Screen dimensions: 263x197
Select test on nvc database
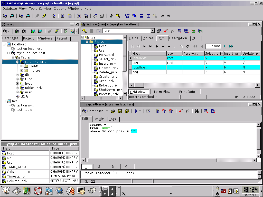click(25, 105)
